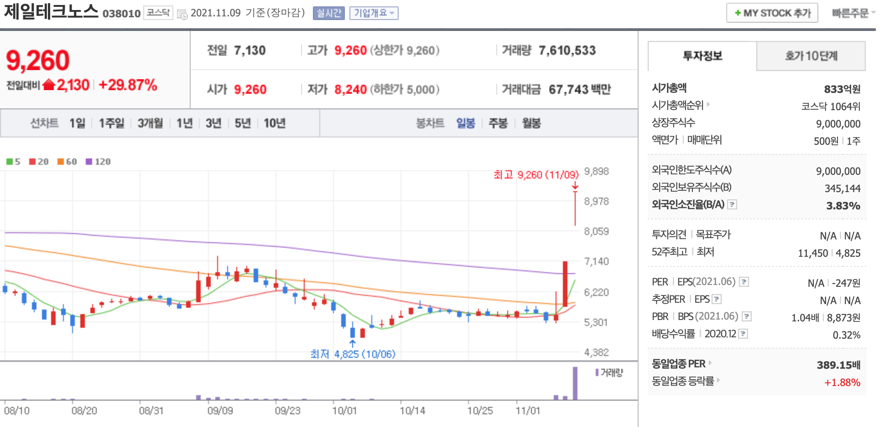
Task: Click the calendar icon next to date
Action: [x=182, y=14]
